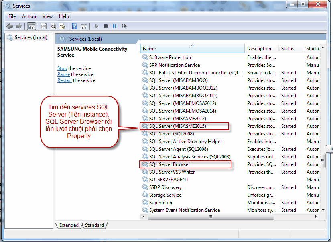The width and height of the screenshot is (333, 242).
Task: Switch to the Standard tab
Action: 95,225
